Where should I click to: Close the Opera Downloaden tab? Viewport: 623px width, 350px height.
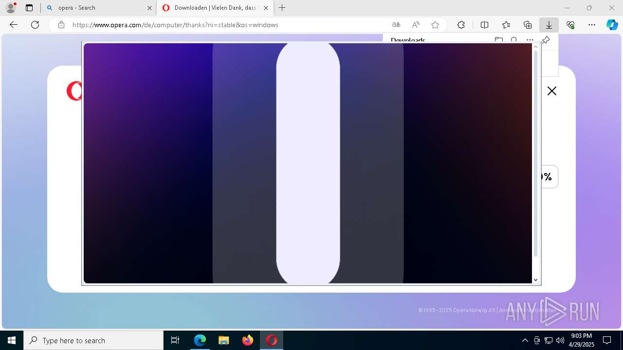coord(266,8)
